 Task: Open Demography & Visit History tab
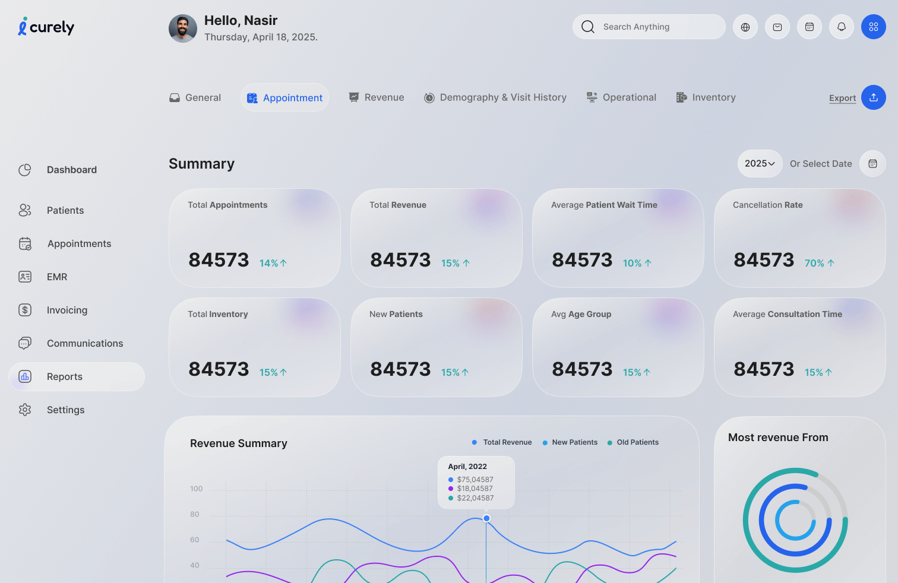point(495,97)
